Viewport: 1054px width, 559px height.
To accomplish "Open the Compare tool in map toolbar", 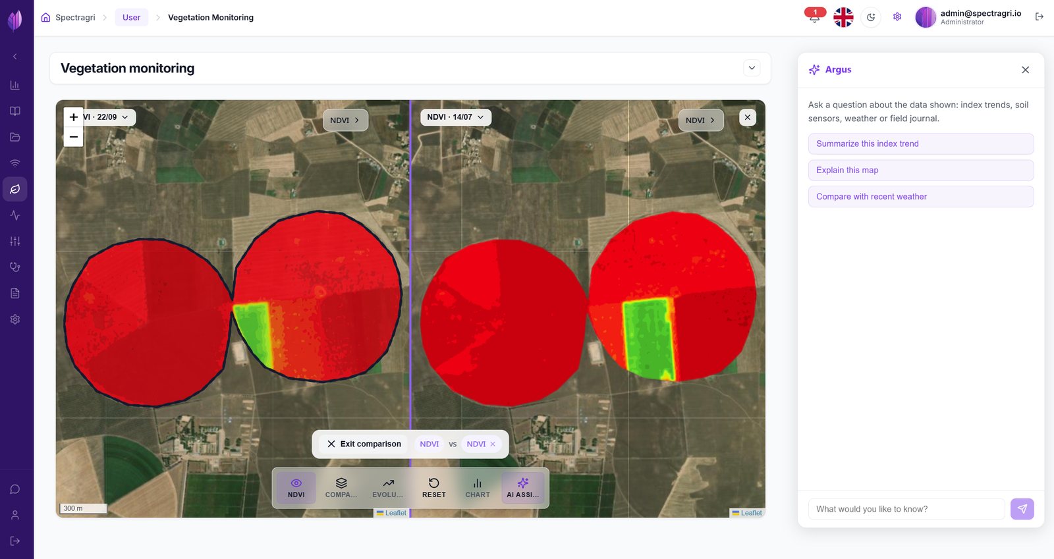I will [341, 488].
